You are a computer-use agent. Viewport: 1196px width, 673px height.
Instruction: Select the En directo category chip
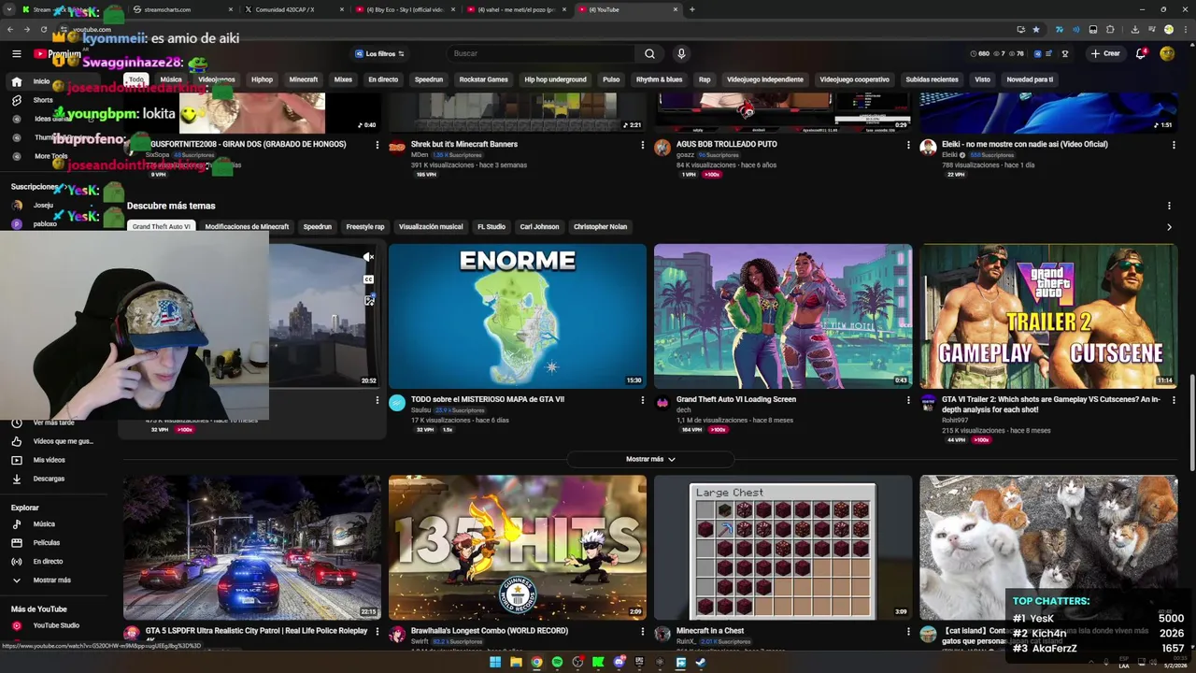click(x=383, y=79)
